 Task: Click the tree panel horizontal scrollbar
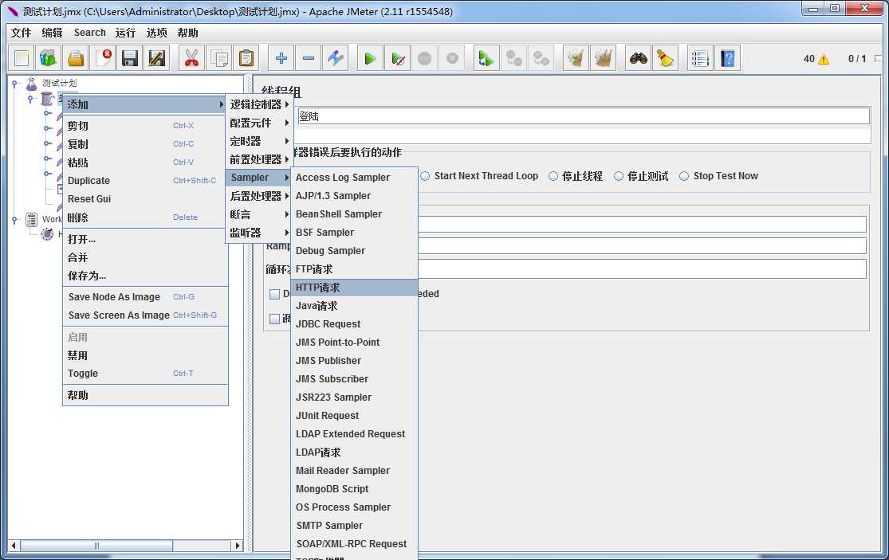point(96,546)
